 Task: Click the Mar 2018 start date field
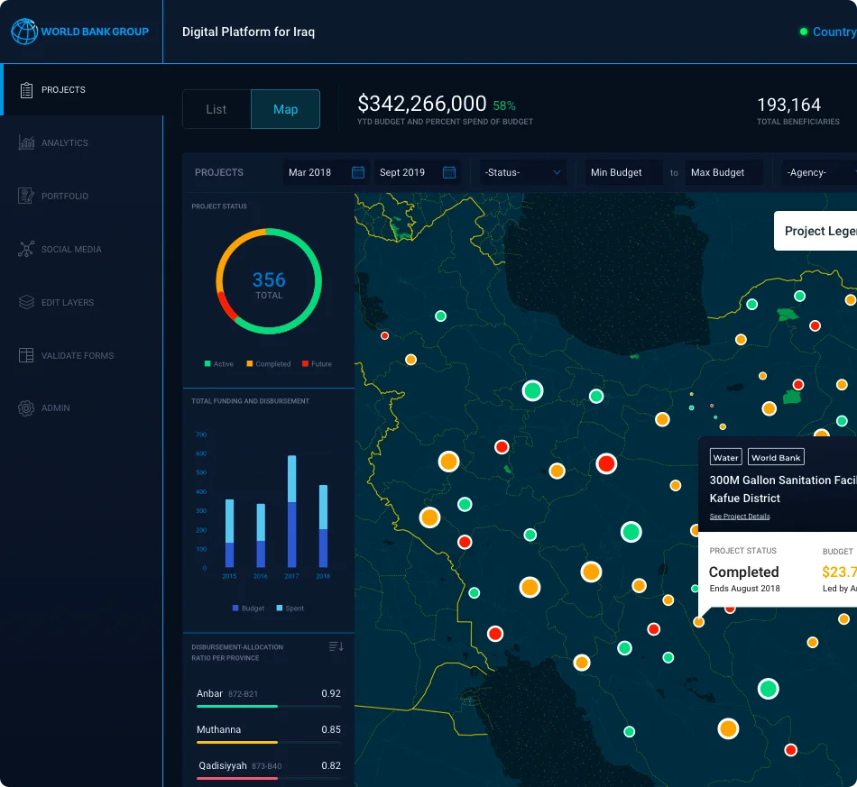(326, 172)
